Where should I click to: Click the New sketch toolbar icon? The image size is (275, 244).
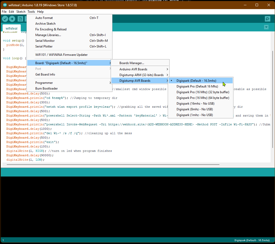20,19
